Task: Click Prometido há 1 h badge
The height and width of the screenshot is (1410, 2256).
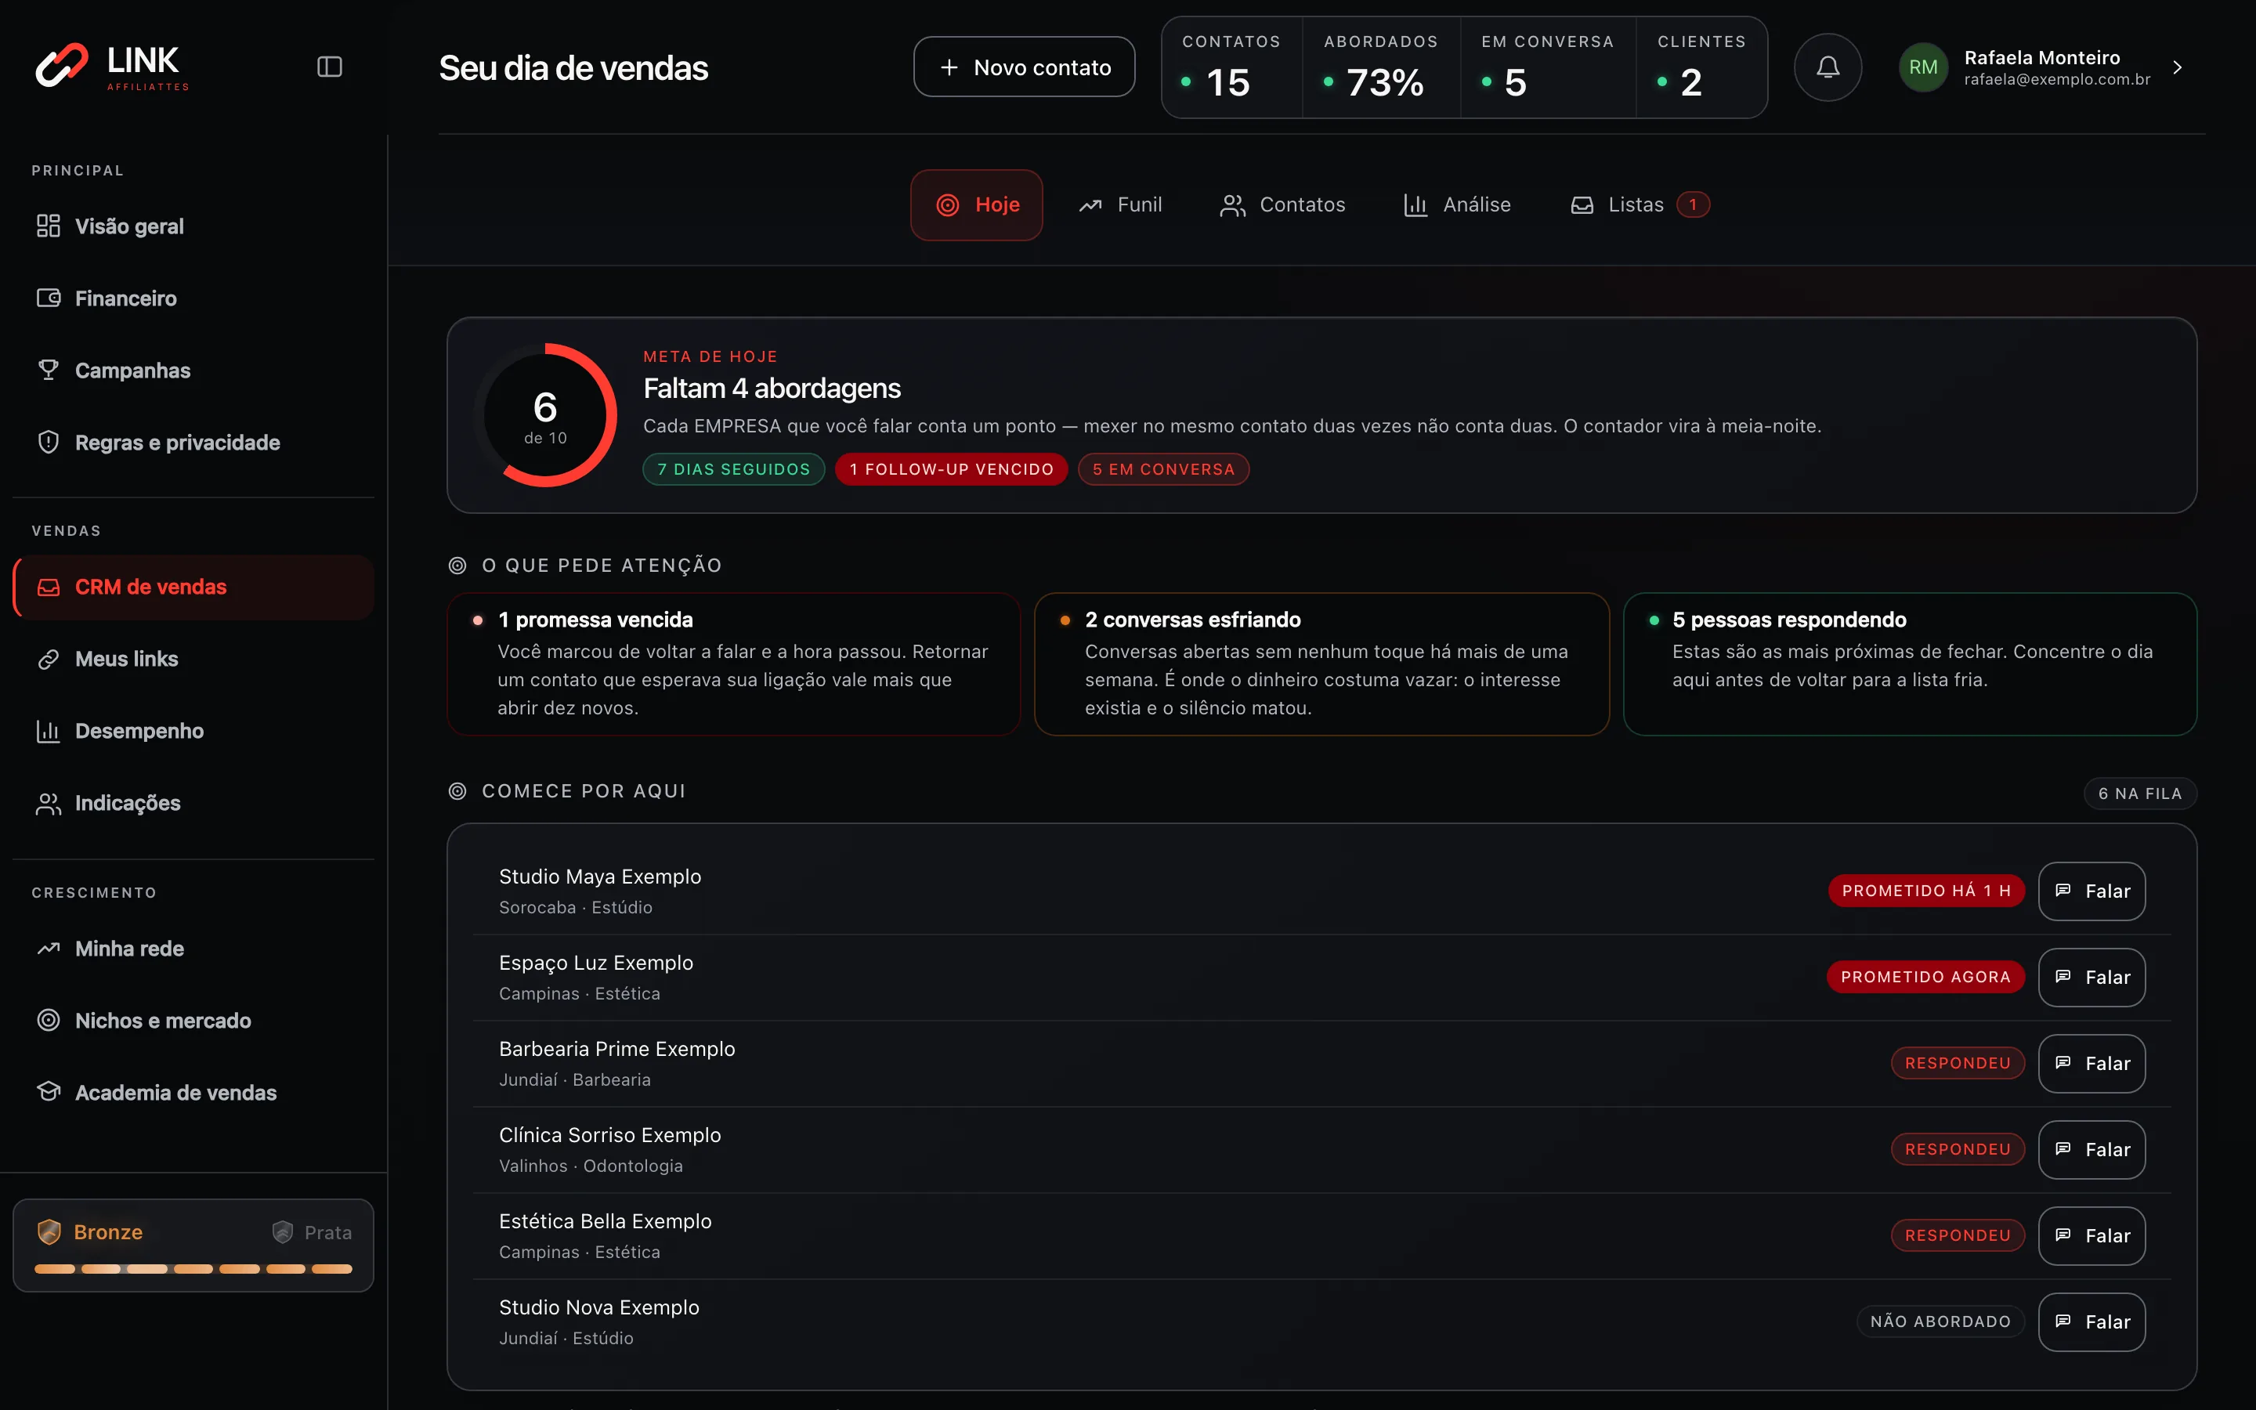Action: click(1926, 891)
